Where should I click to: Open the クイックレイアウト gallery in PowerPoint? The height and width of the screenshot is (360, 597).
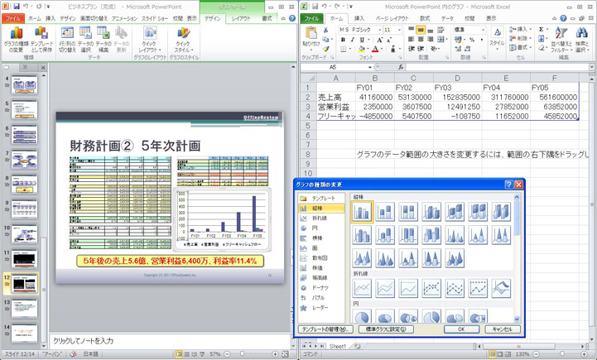(x=150, y=40)
